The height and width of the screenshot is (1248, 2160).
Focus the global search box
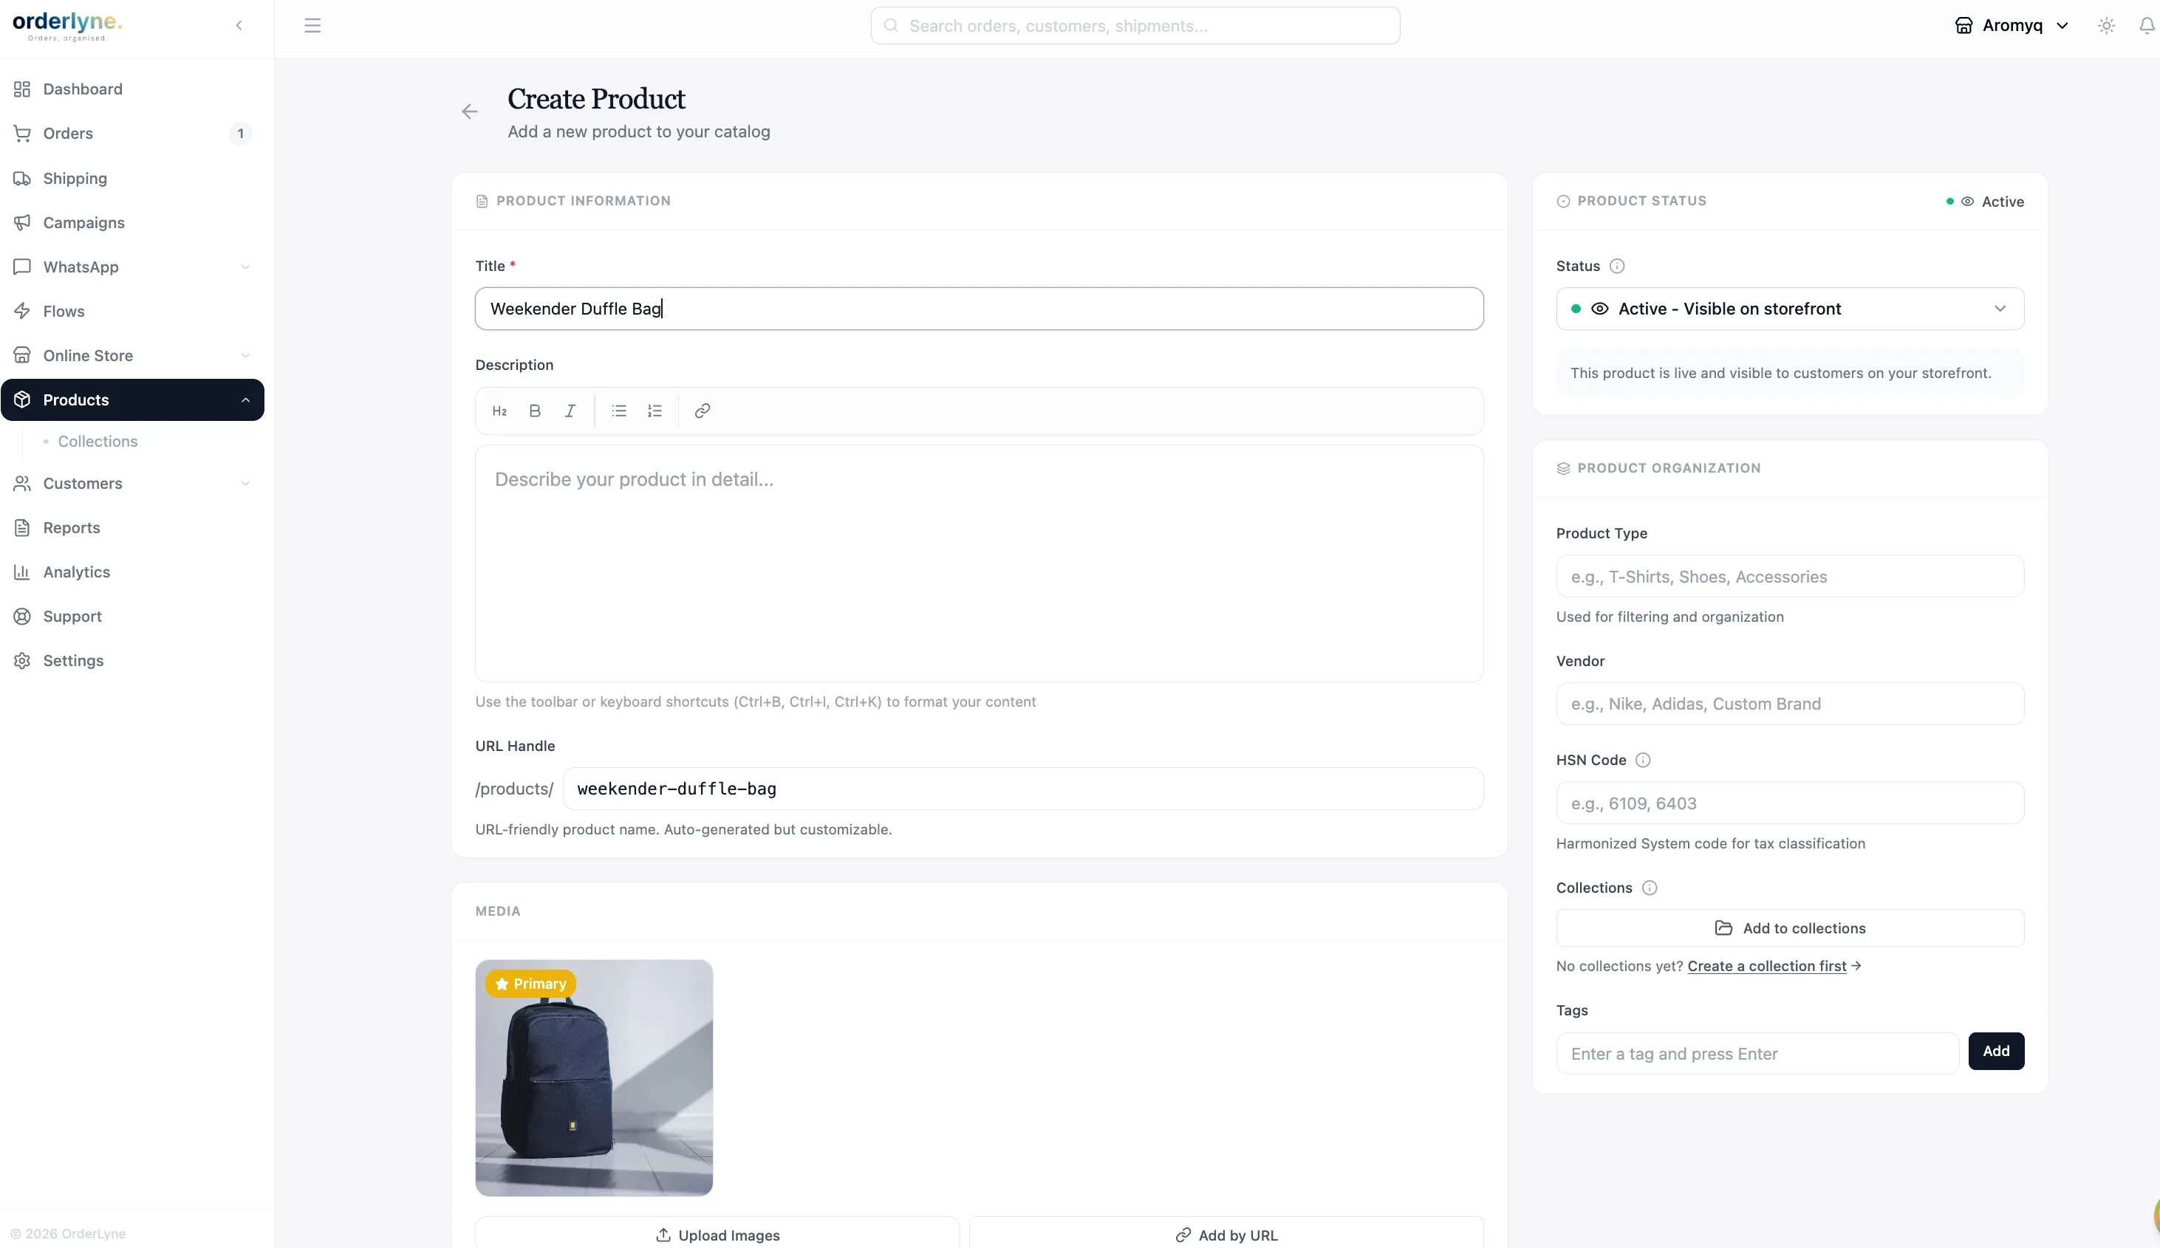pyautogui.click(x=1135, y=26)
